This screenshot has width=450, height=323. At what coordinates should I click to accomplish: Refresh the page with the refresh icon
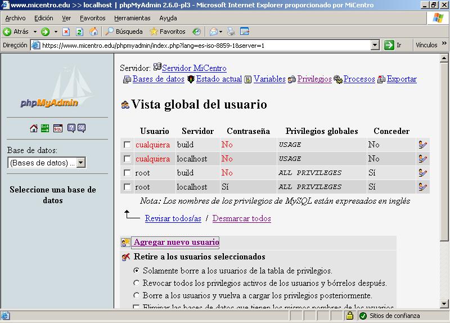[x=79, y=32]
